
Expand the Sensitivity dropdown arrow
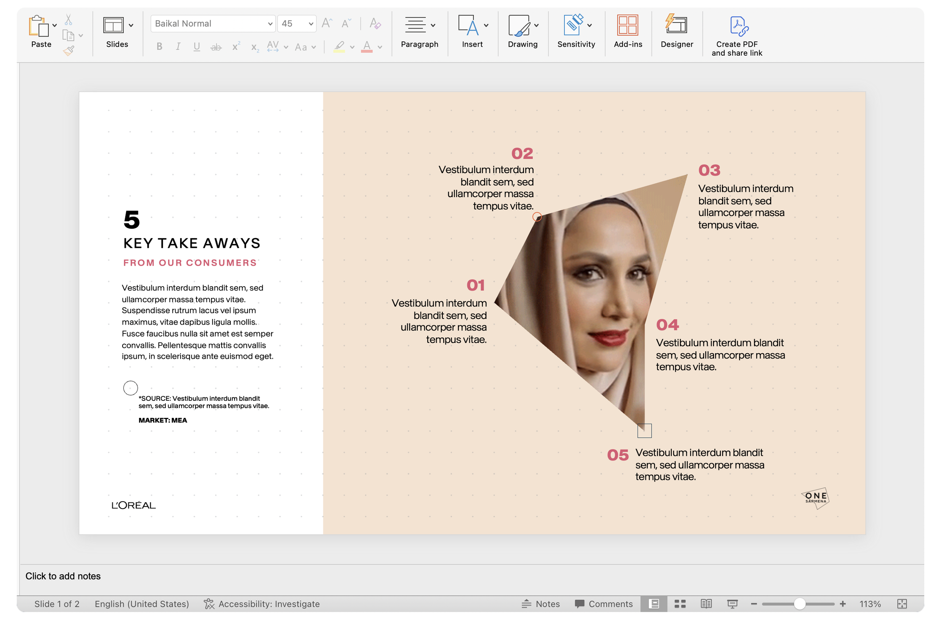589,25
